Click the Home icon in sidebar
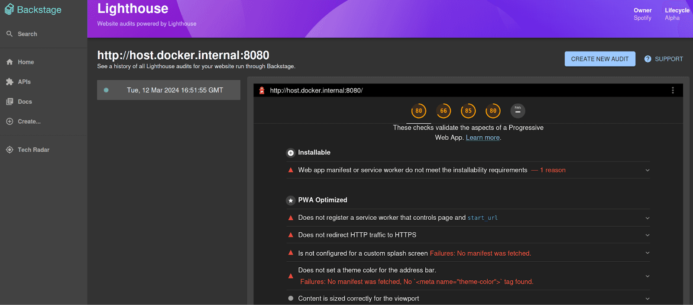The height and width of the screenshot is (305, 693). click(x=10, y=62)
